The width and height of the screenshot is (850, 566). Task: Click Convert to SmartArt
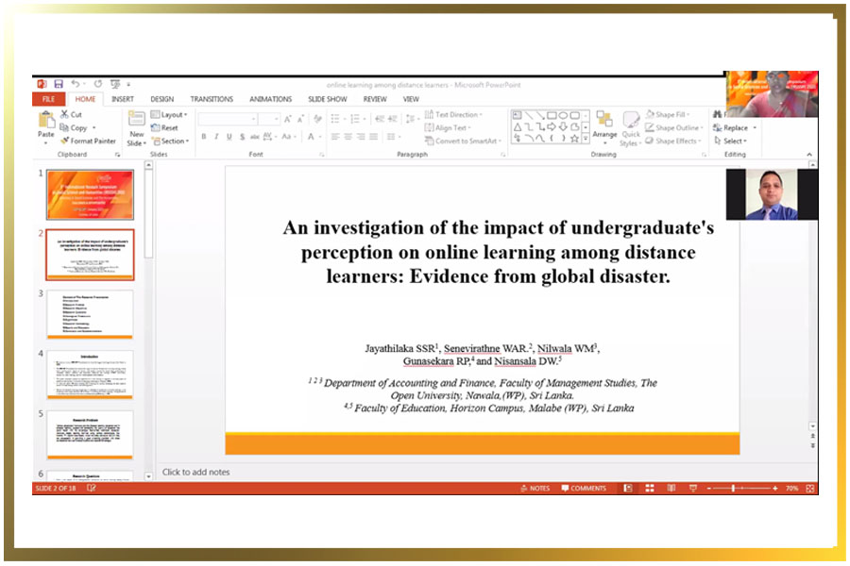pyautogui.click(x=463, y=141)
